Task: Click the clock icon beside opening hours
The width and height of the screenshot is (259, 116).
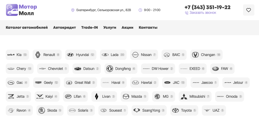Action: click(140, 10)
